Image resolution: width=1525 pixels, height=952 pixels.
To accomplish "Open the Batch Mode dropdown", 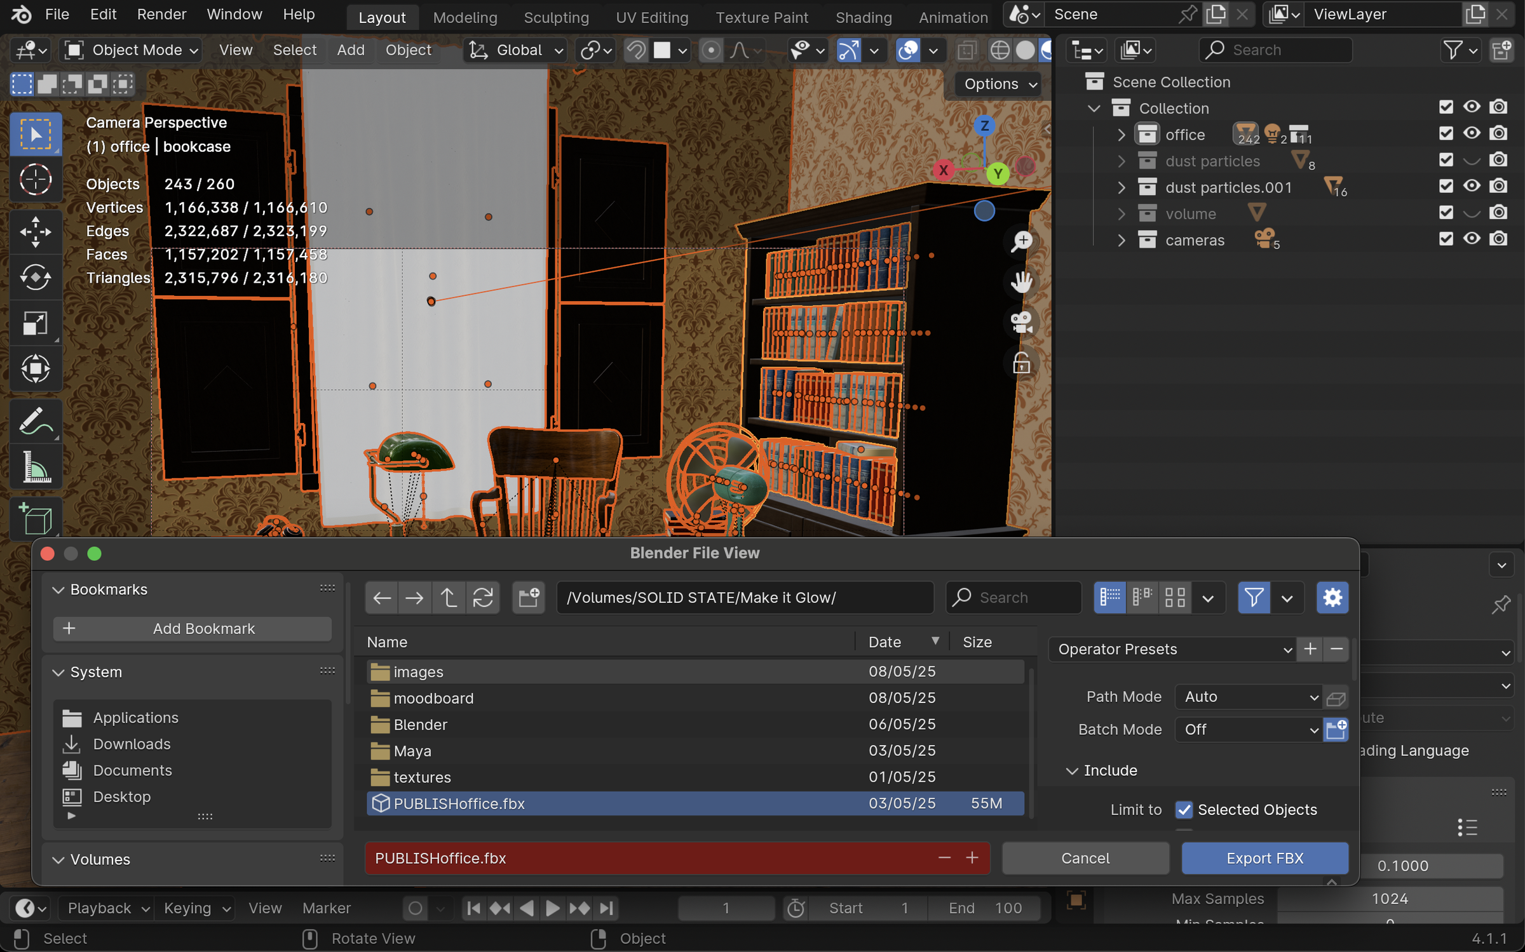I will click(1248, 730).
